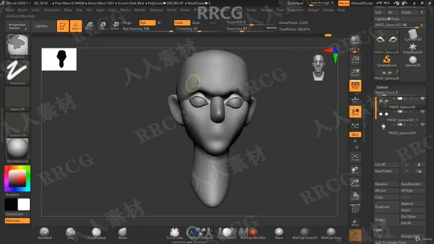Select the SimpleBrush tool thumbnail
434x244 pixels.
pyautogui.click(x=387, y=61)
